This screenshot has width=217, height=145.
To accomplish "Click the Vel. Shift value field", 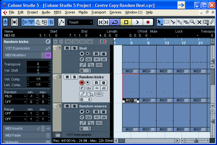I will pyautogui.click(x=38, y=70).
